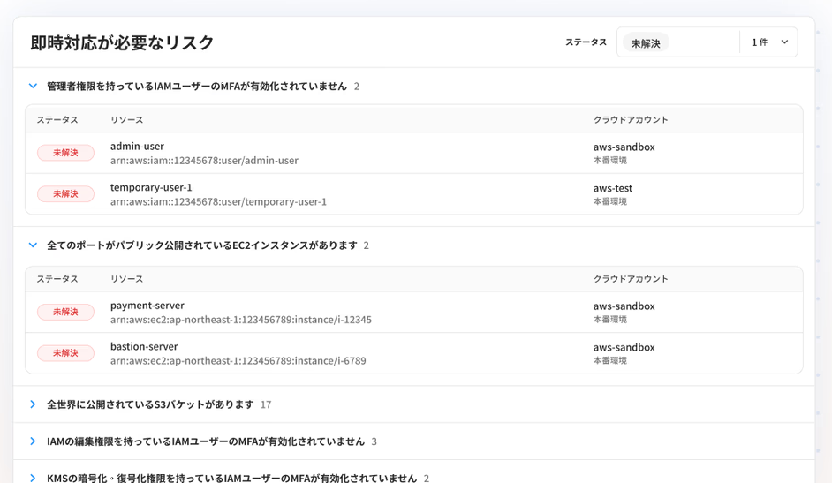Click クラウドアカウント column header in EC2 table
Image resolution: width=832 pixels, height=483 pixels.
pos(631,278)
